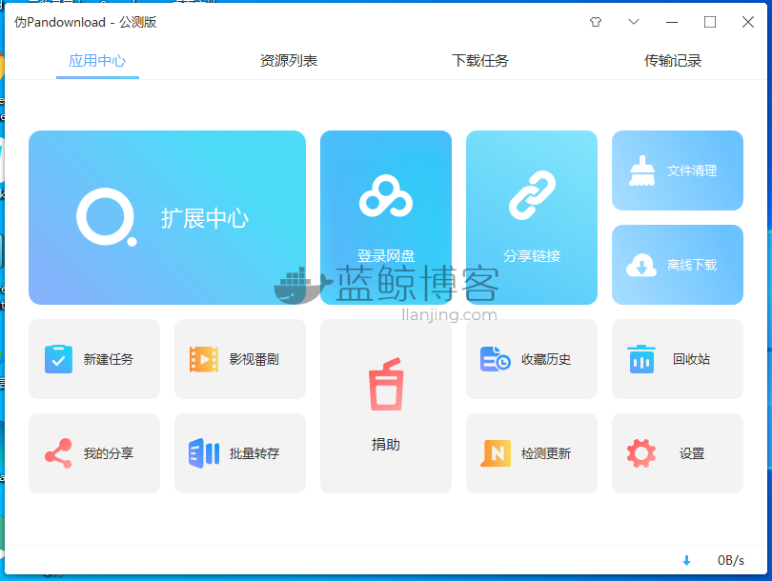Image resolution: width=772 pixels, height=581 pixels.
Task: Open the 传输记录 tab
Action: click(673, 61)
